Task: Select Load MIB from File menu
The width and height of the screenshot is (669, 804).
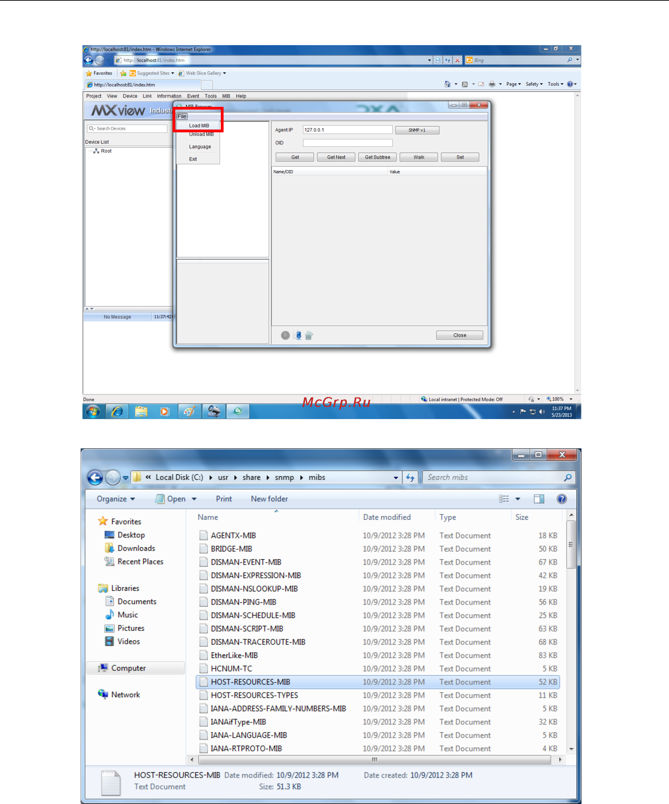Action: tap(199, 125)
